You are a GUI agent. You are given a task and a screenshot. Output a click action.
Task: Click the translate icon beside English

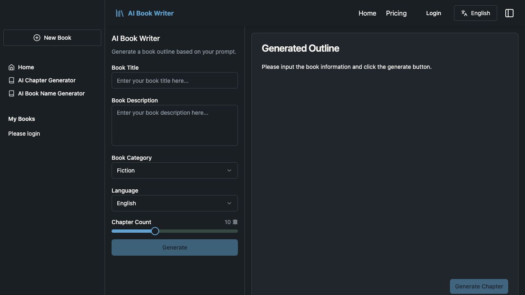coord(464,13)
